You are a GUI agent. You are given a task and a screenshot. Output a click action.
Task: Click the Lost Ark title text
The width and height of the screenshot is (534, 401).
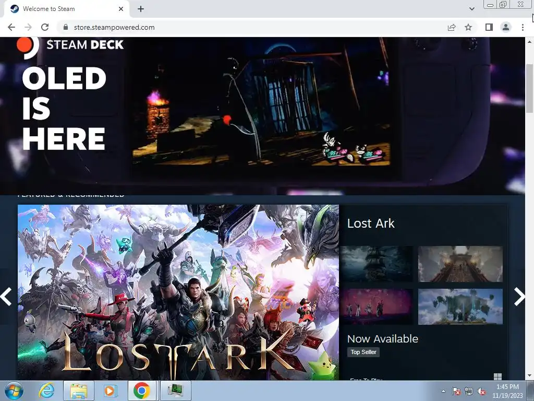coord(371,223)
